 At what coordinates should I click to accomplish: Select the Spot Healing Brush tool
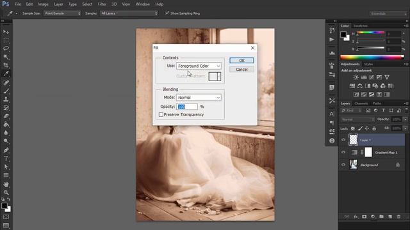tap(6, 82)
